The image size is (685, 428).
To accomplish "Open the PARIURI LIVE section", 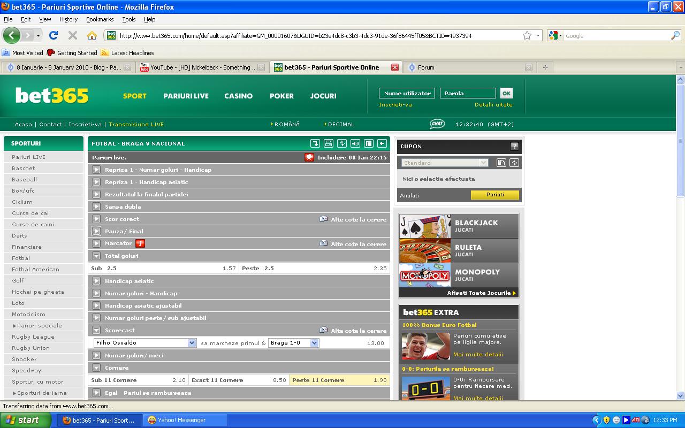I will pos(186,96).
